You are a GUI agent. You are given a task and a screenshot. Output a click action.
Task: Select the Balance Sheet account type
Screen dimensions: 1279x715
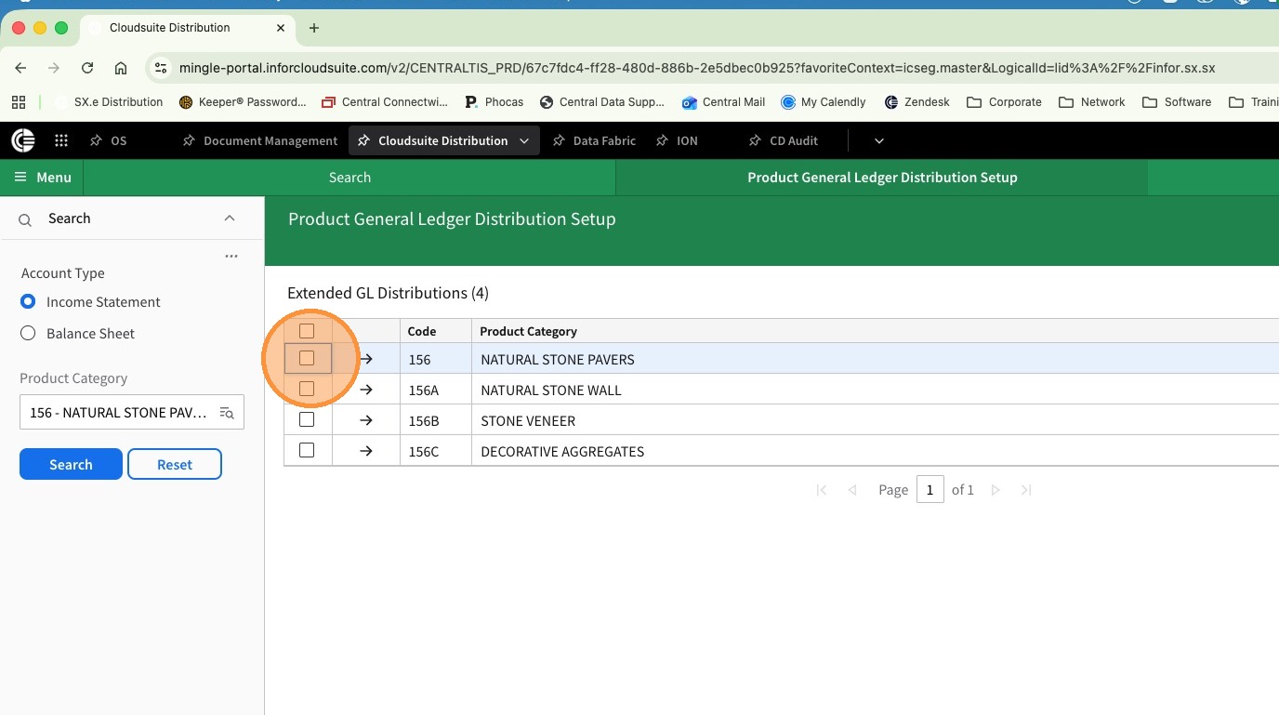(x=28, y=334)
